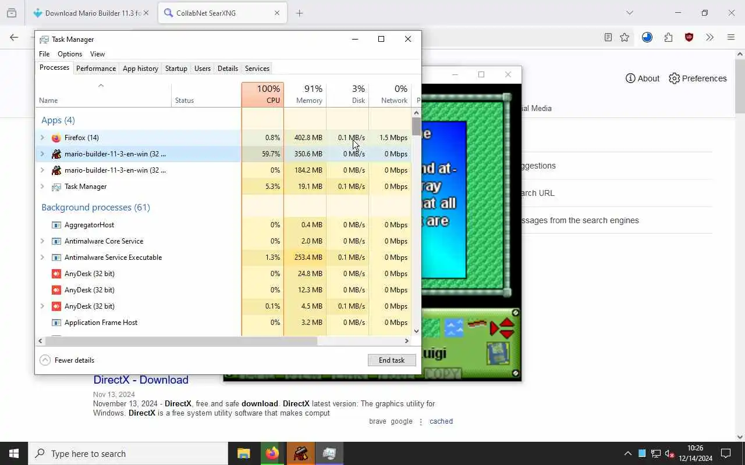
Task: Switch to the Performance tab
Action: (96, 69)
